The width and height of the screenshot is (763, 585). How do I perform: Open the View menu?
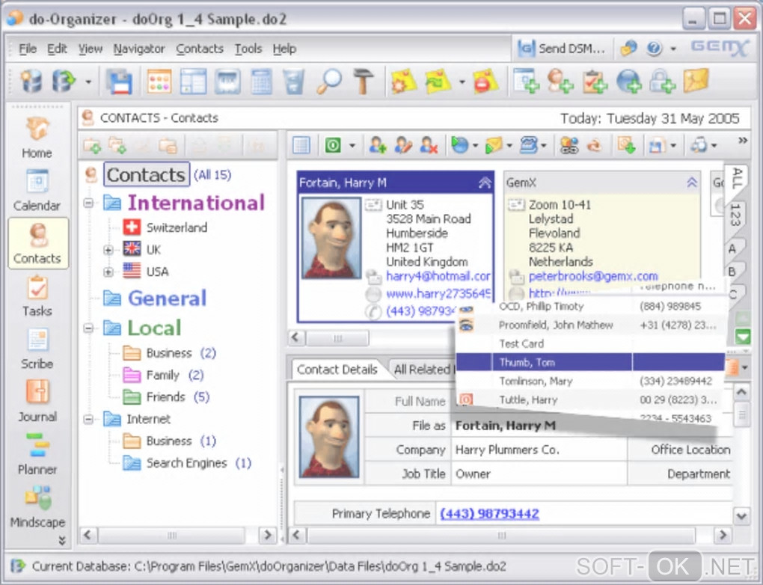tap(91, 49)
